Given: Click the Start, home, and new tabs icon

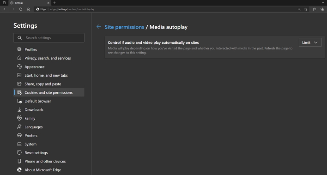Looking at the screenshot, I should pos(19,75).
